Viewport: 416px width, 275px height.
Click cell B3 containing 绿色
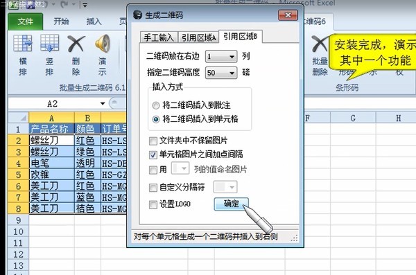(87, 152)
